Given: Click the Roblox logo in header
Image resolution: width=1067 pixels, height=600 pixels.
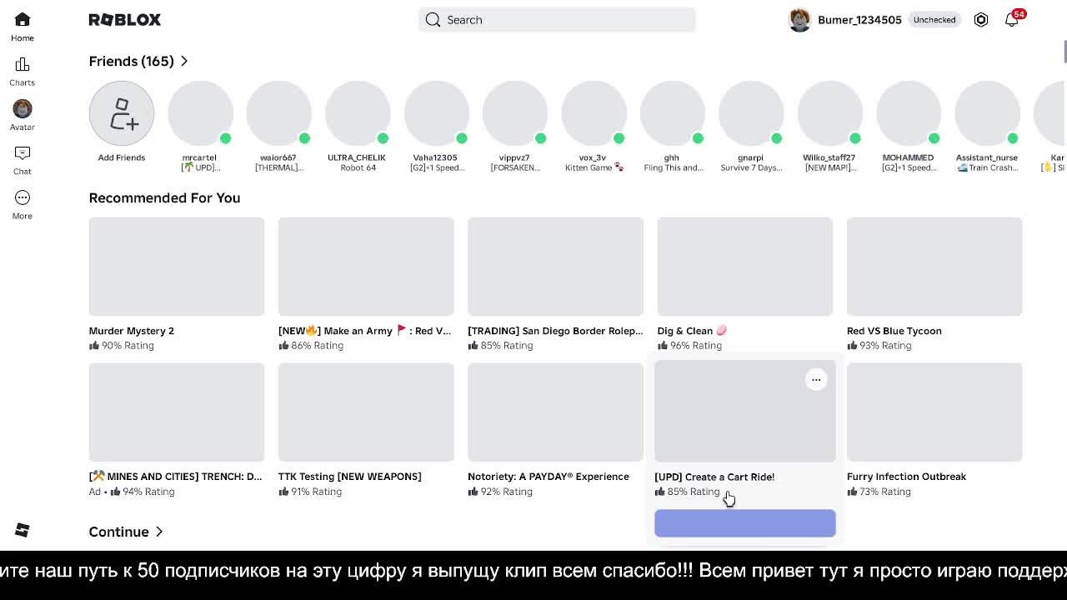Looking at the screenshot, I should [125, 20].
